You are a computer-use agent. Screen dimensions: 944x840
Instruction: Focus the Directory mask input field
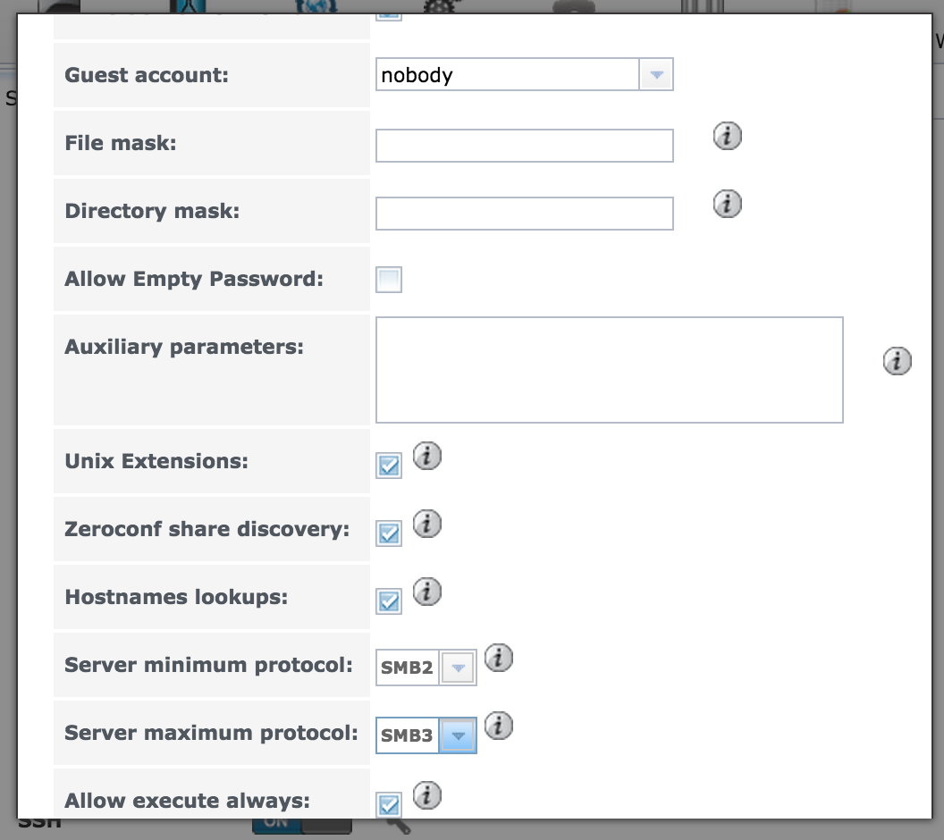(x=524, y=214)
